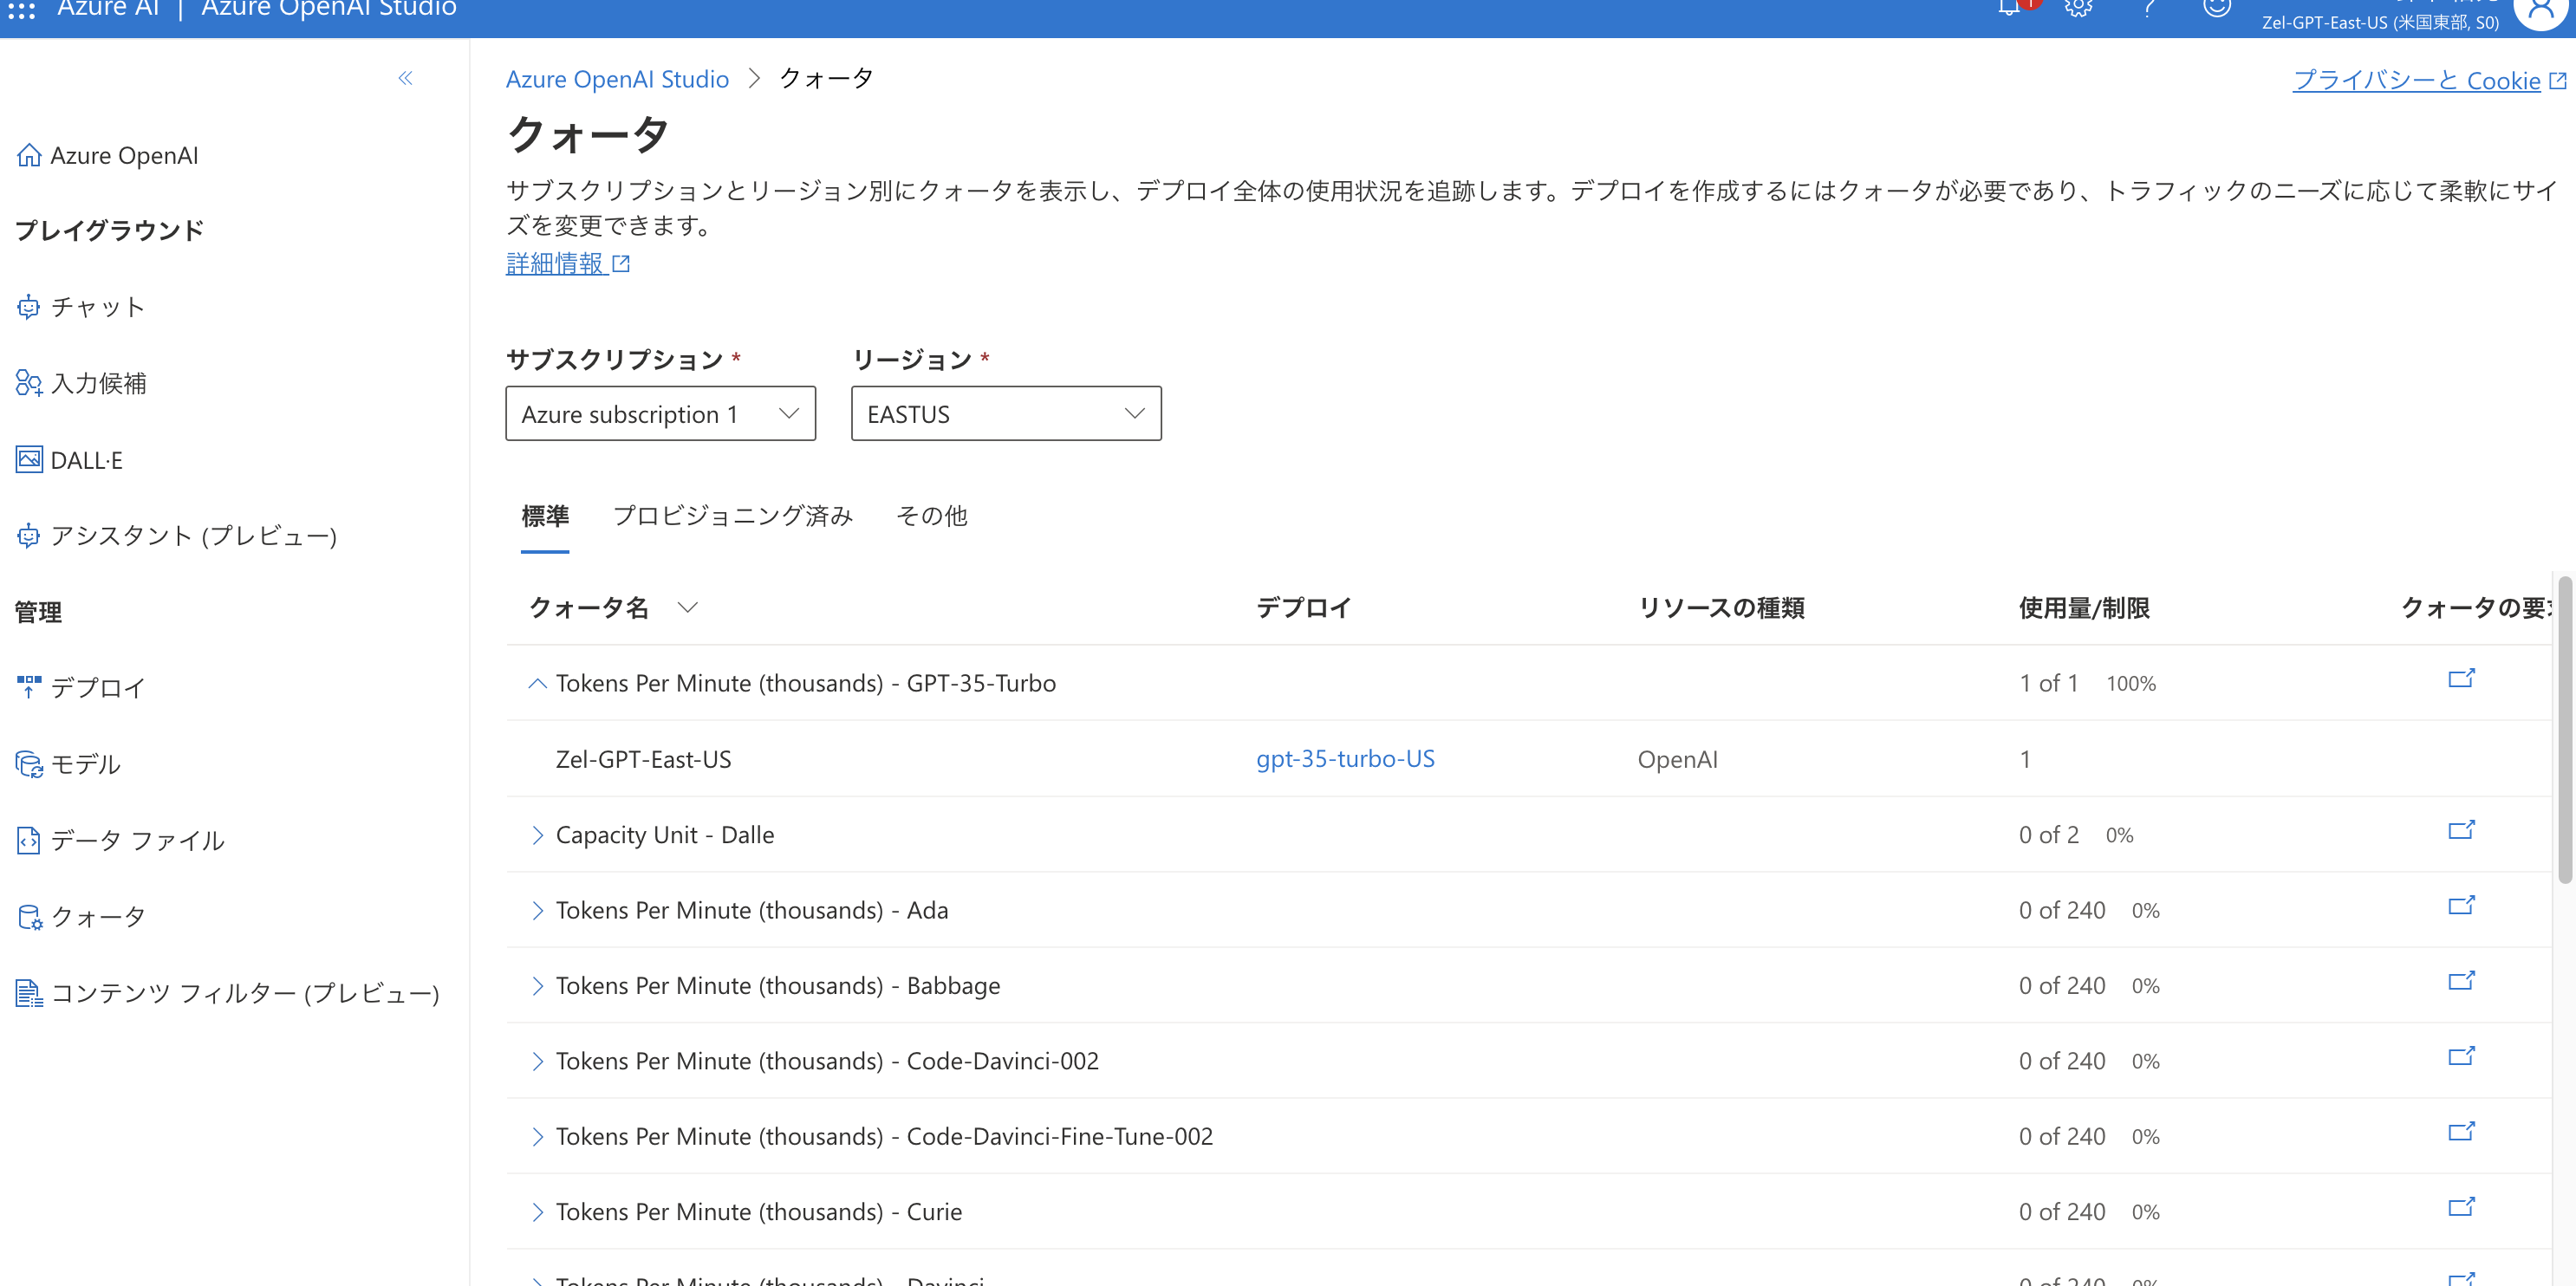The width and height of the screenshot is (2576, 1286).
Task: Open settings gear icon in header
Action: pyautogui.click(x=2079, y=8)
